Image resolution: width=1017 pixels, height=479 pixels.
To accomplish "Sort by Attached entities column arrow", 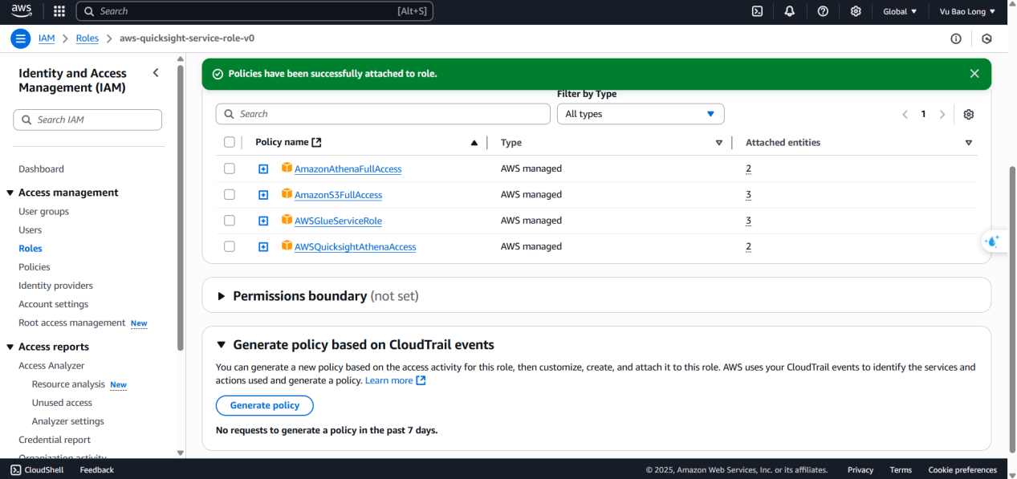I will coord(969,143).
